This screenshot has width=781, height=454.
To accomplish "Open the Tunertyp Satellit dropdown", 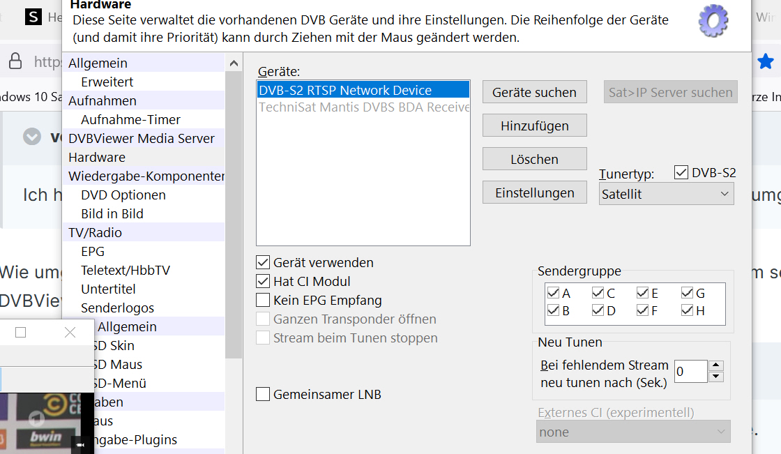I will tap(667, 194).
